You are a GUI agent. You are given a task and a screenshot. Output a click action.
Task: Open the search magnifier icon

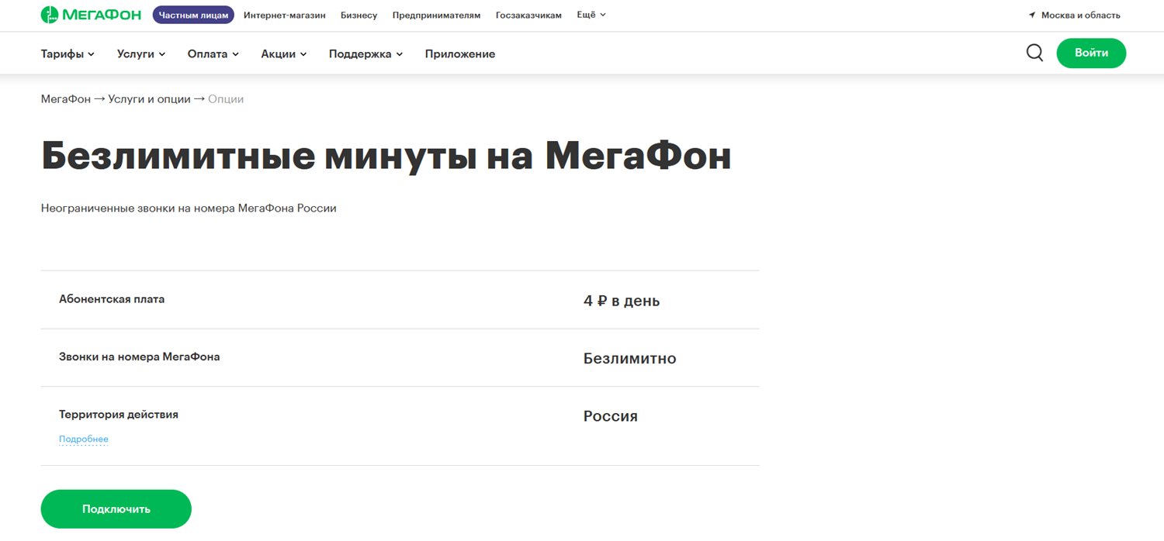click(x=1034, y=53)
